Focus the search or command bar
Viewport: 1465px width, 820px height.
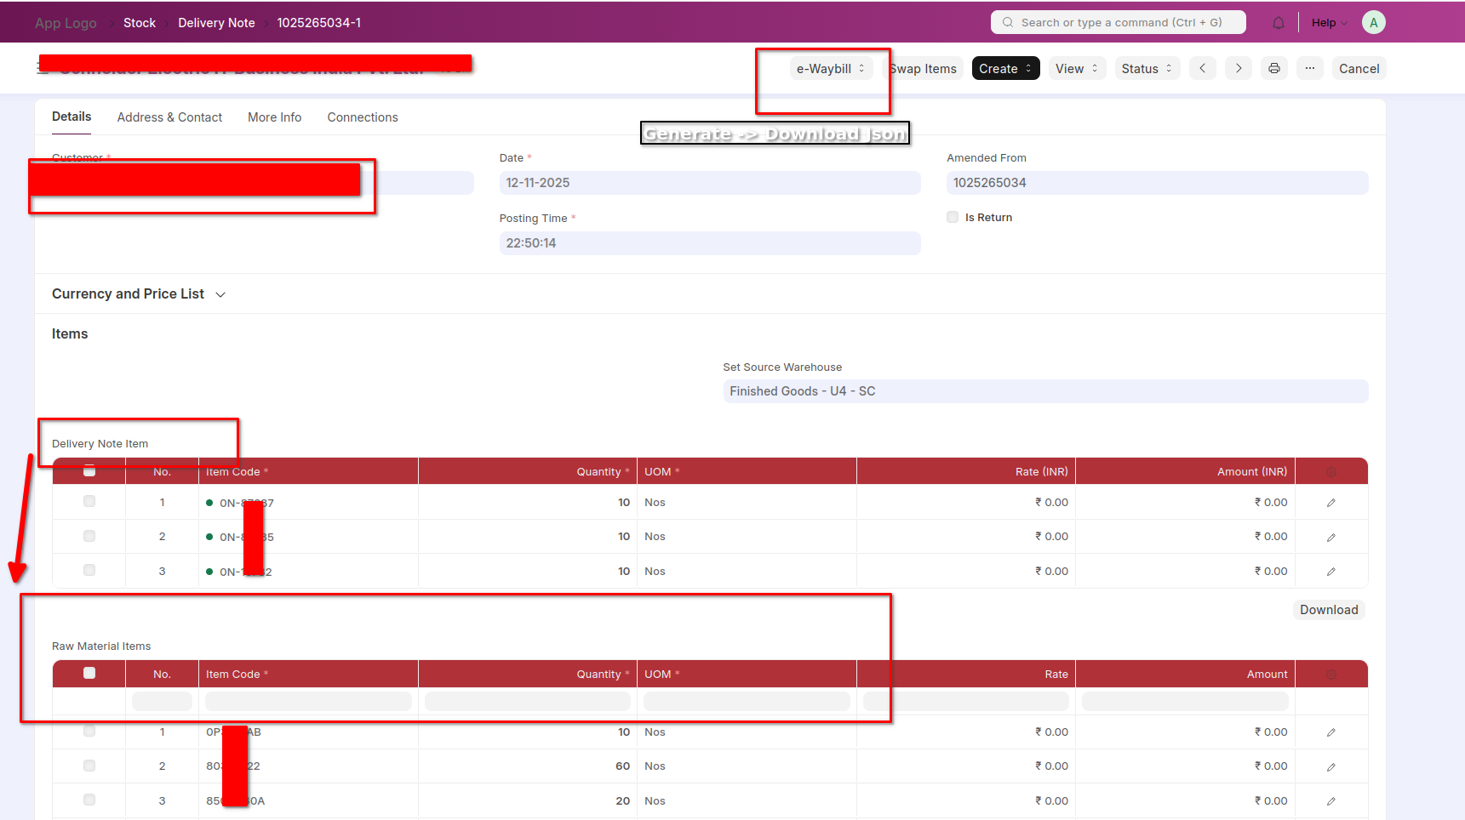1119,23
